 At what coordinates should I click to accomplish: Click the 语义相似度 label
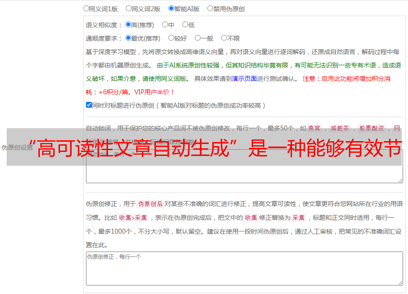click(x=104, y=25)
